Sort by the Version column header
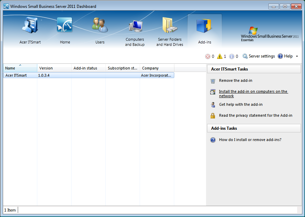The image size is (305, 217). pyautogui.click(x=54, y=68)
